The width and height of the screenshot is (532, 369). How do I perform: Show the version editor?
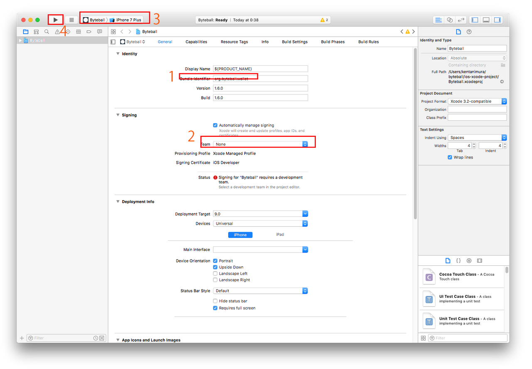pos(461,20)
